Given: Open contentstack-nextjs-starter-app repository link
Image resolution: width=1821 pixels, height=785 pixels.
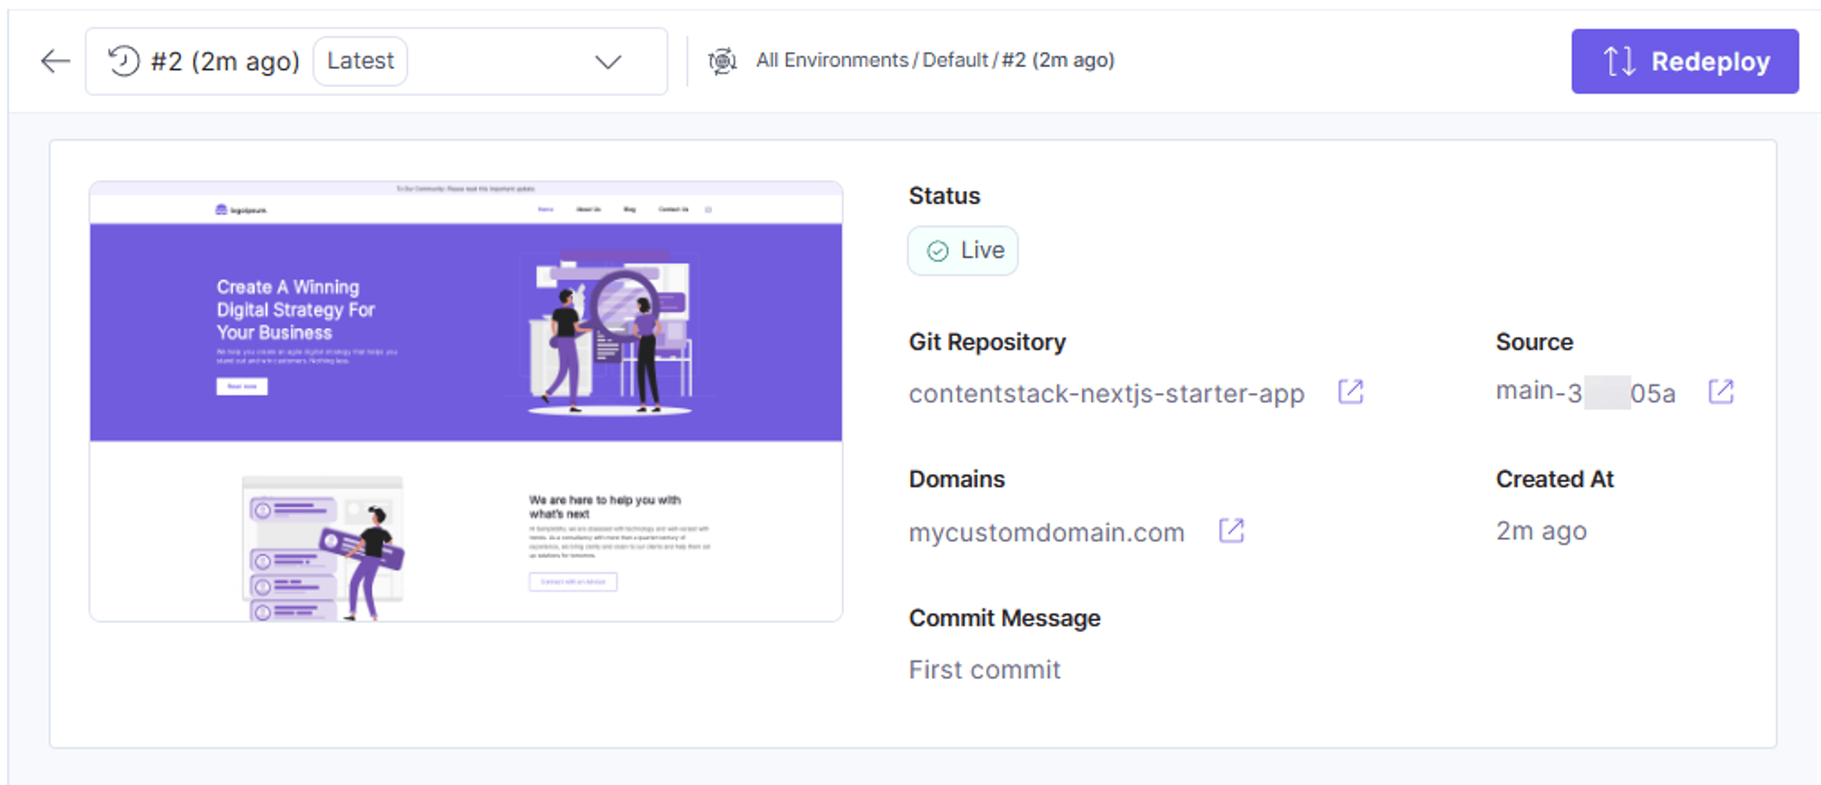Looking at the screenshot, I should coord(1106,393).
